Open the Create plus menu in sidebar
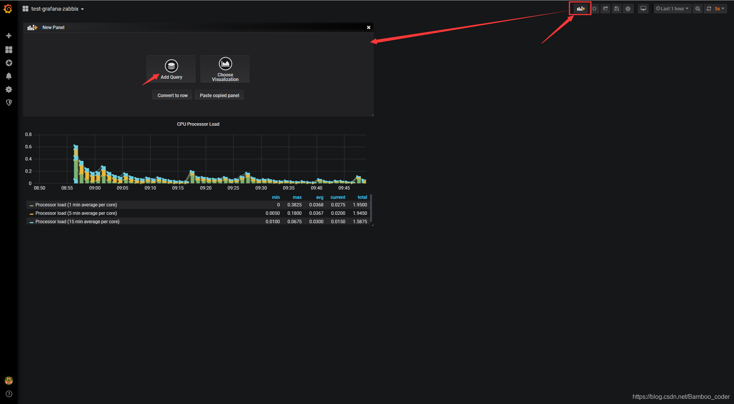The image size is (734, 404). click(x=9, y=36)
